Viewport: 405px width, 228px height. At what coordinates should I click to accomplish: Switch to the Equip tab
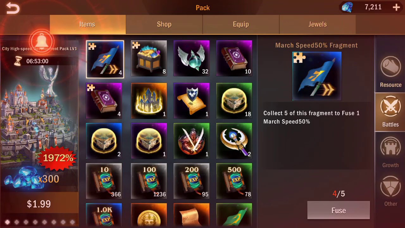coord(241,24)
